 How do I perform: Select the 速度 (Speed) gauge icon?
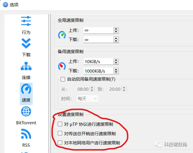26,89
